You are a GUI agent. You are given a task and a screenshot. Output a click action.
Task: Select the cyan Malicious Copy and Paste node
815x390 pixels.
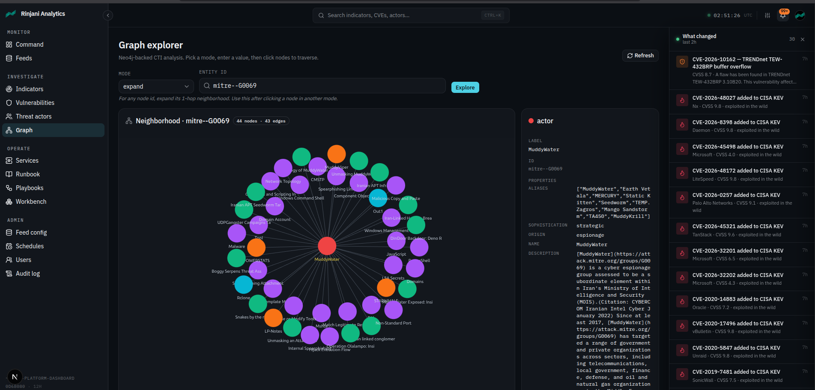click(378, 198)
